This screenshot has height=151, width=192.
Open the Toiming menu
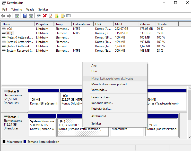coord(16,10)
